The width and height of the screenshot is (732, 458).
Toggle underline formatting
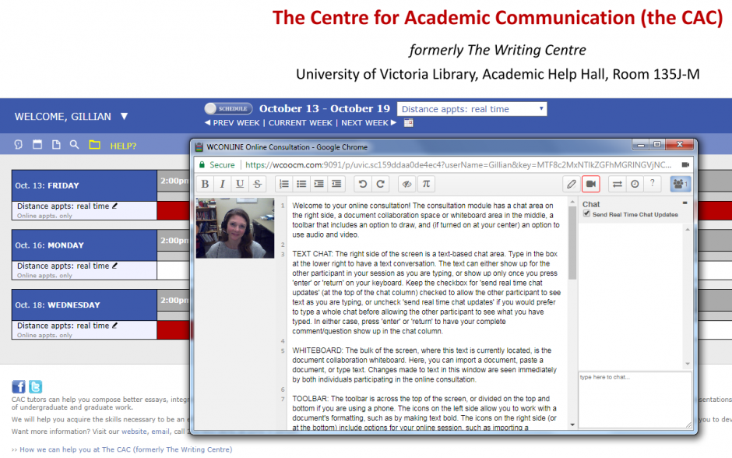(x=240, y=184)
